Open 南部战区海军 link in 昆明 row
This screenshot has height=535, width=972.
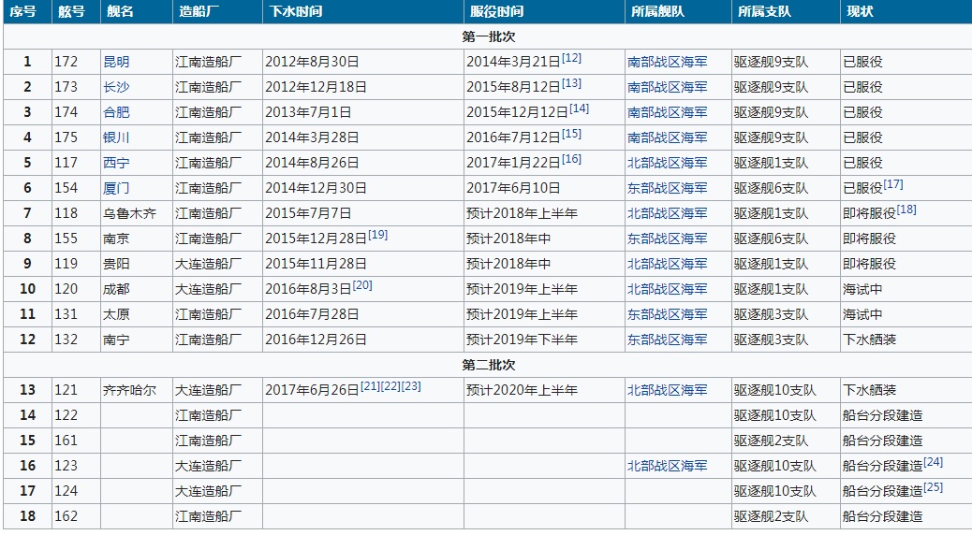point(667,62)
